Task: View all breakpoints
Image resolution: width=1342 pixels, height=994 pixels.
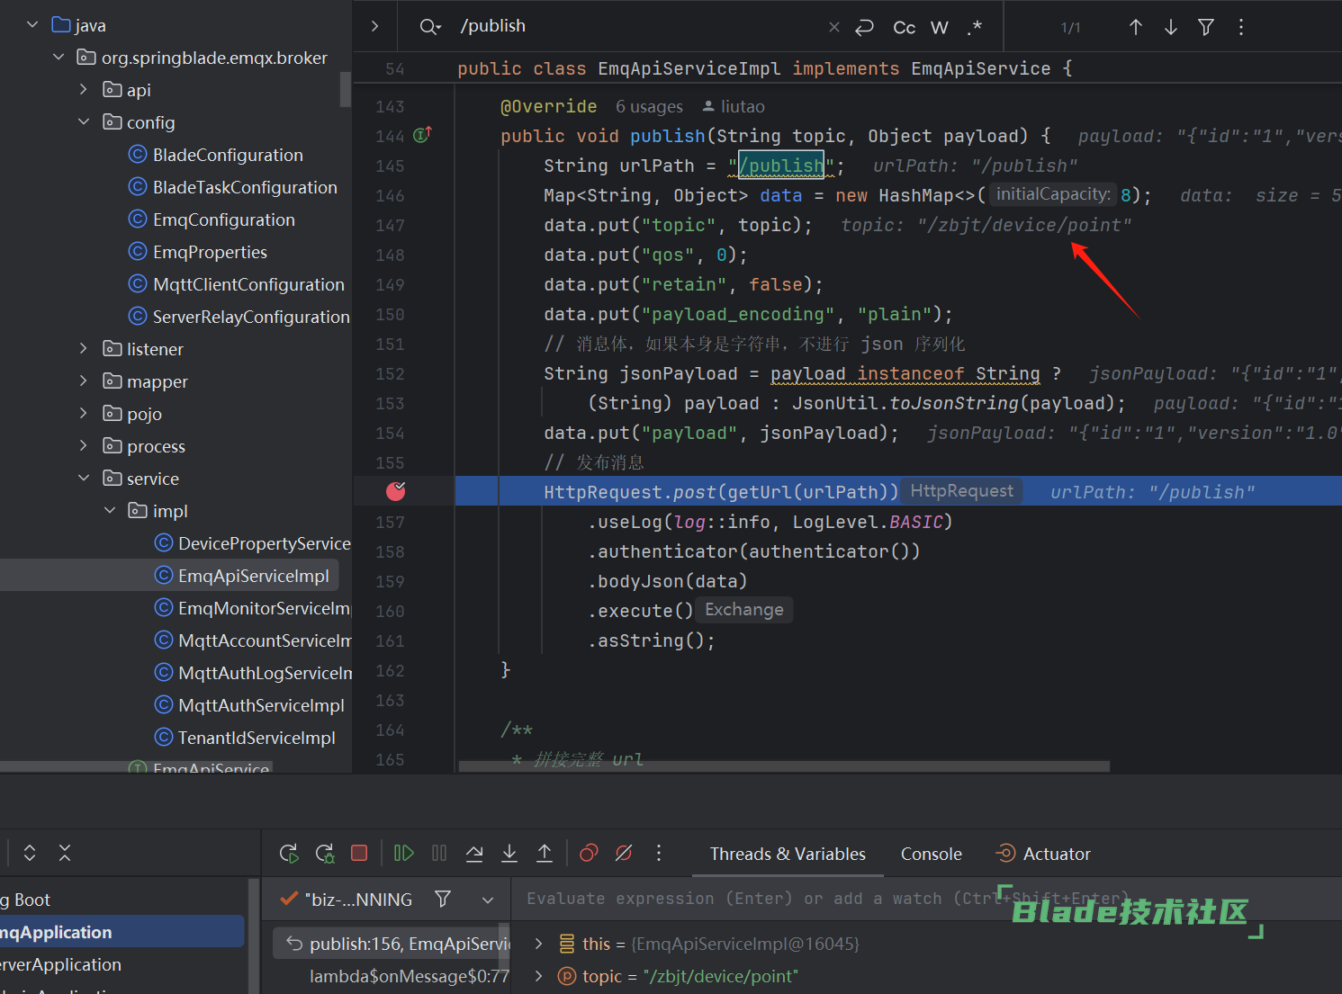Action: [x=589, y=853]
